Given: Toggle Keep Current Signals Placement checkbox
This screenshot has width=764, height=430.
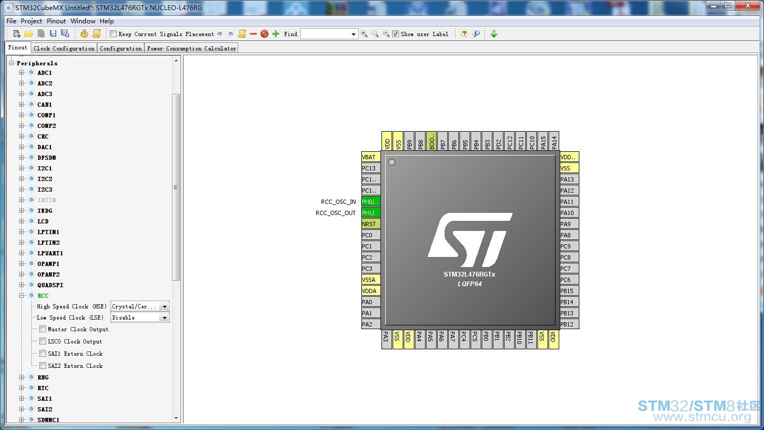Looking at the screenshot, I should [113, 34].
